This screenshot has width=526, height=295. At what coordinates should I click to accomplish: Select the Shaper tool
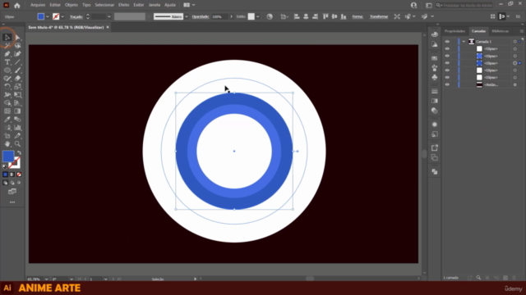click(x=7, y=79)
